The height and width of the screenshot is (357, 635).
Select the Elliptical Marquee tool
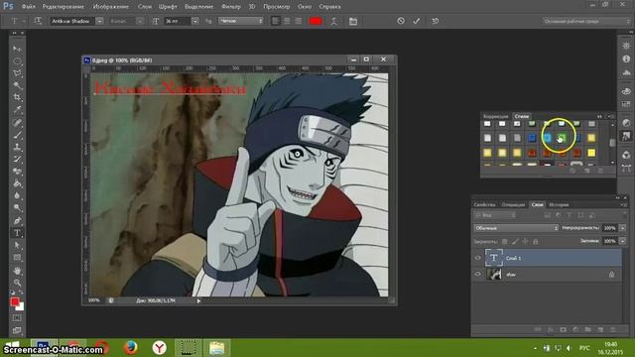[17, 61]
